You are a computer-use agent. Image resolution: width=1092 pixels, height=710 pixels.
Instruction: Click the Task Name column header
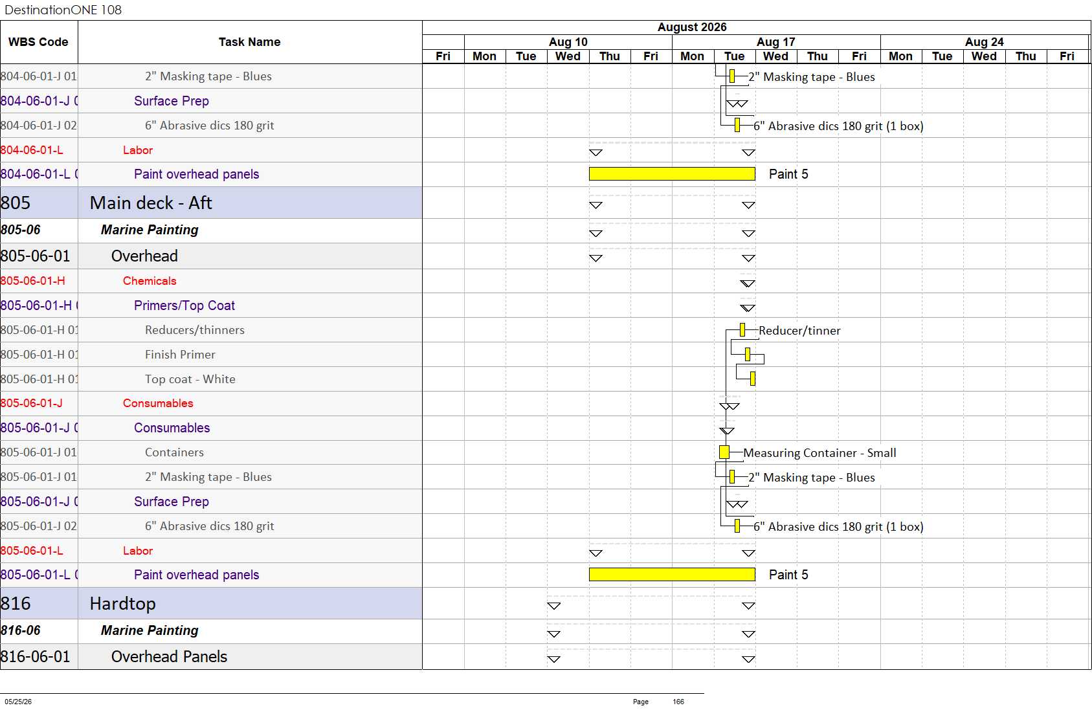(x=250, y=42)
